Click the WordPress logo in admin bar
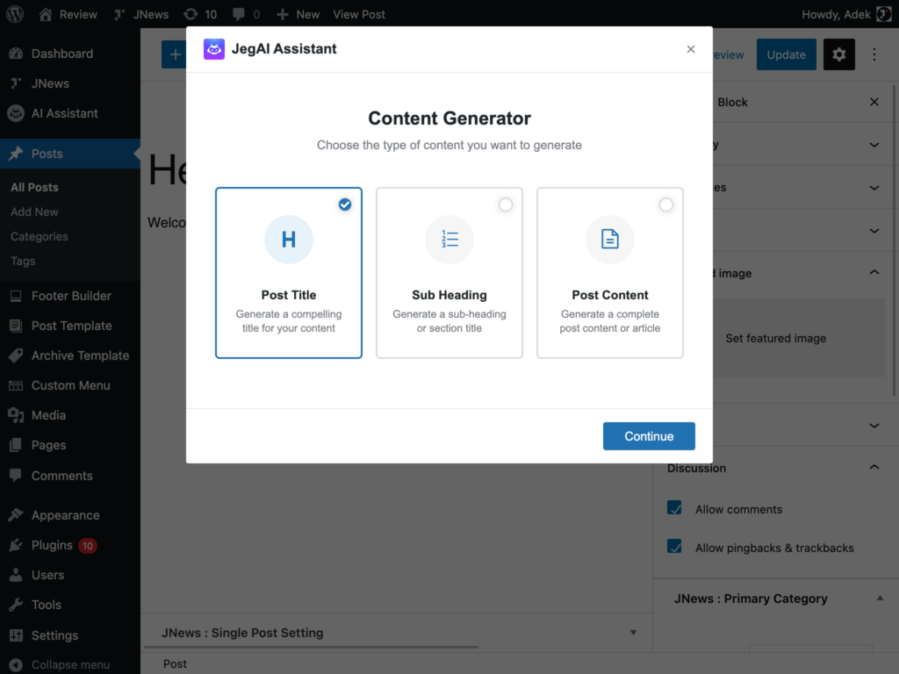Viewport: 899px width, 674px height. (x=13, y=14)
